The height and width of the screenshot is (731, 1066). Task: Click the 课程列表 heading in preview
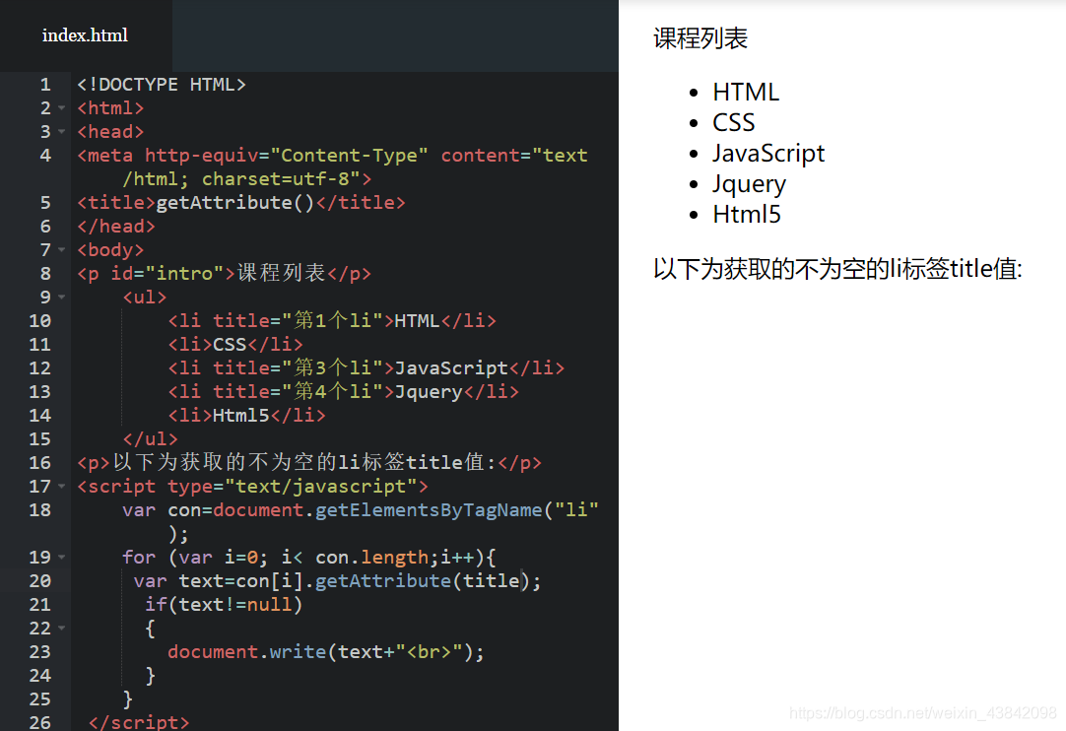pyautogui.click(x=700, y=38)
